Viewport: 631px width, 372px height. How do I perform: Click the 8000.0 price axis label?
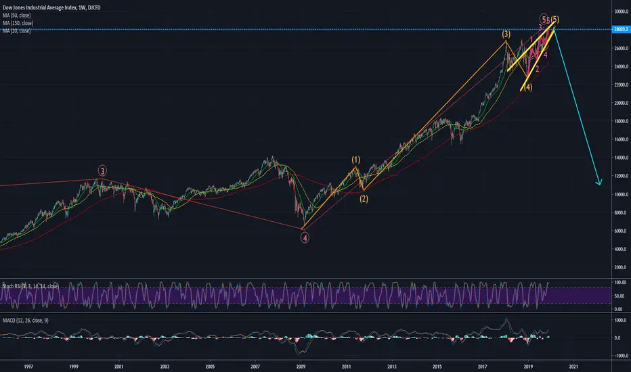coord(622,212)
